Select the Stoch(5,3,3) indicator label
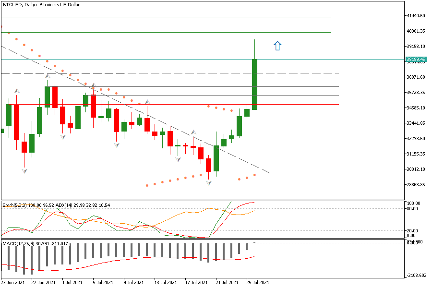The image size is (432, 288). coord(14,205)
